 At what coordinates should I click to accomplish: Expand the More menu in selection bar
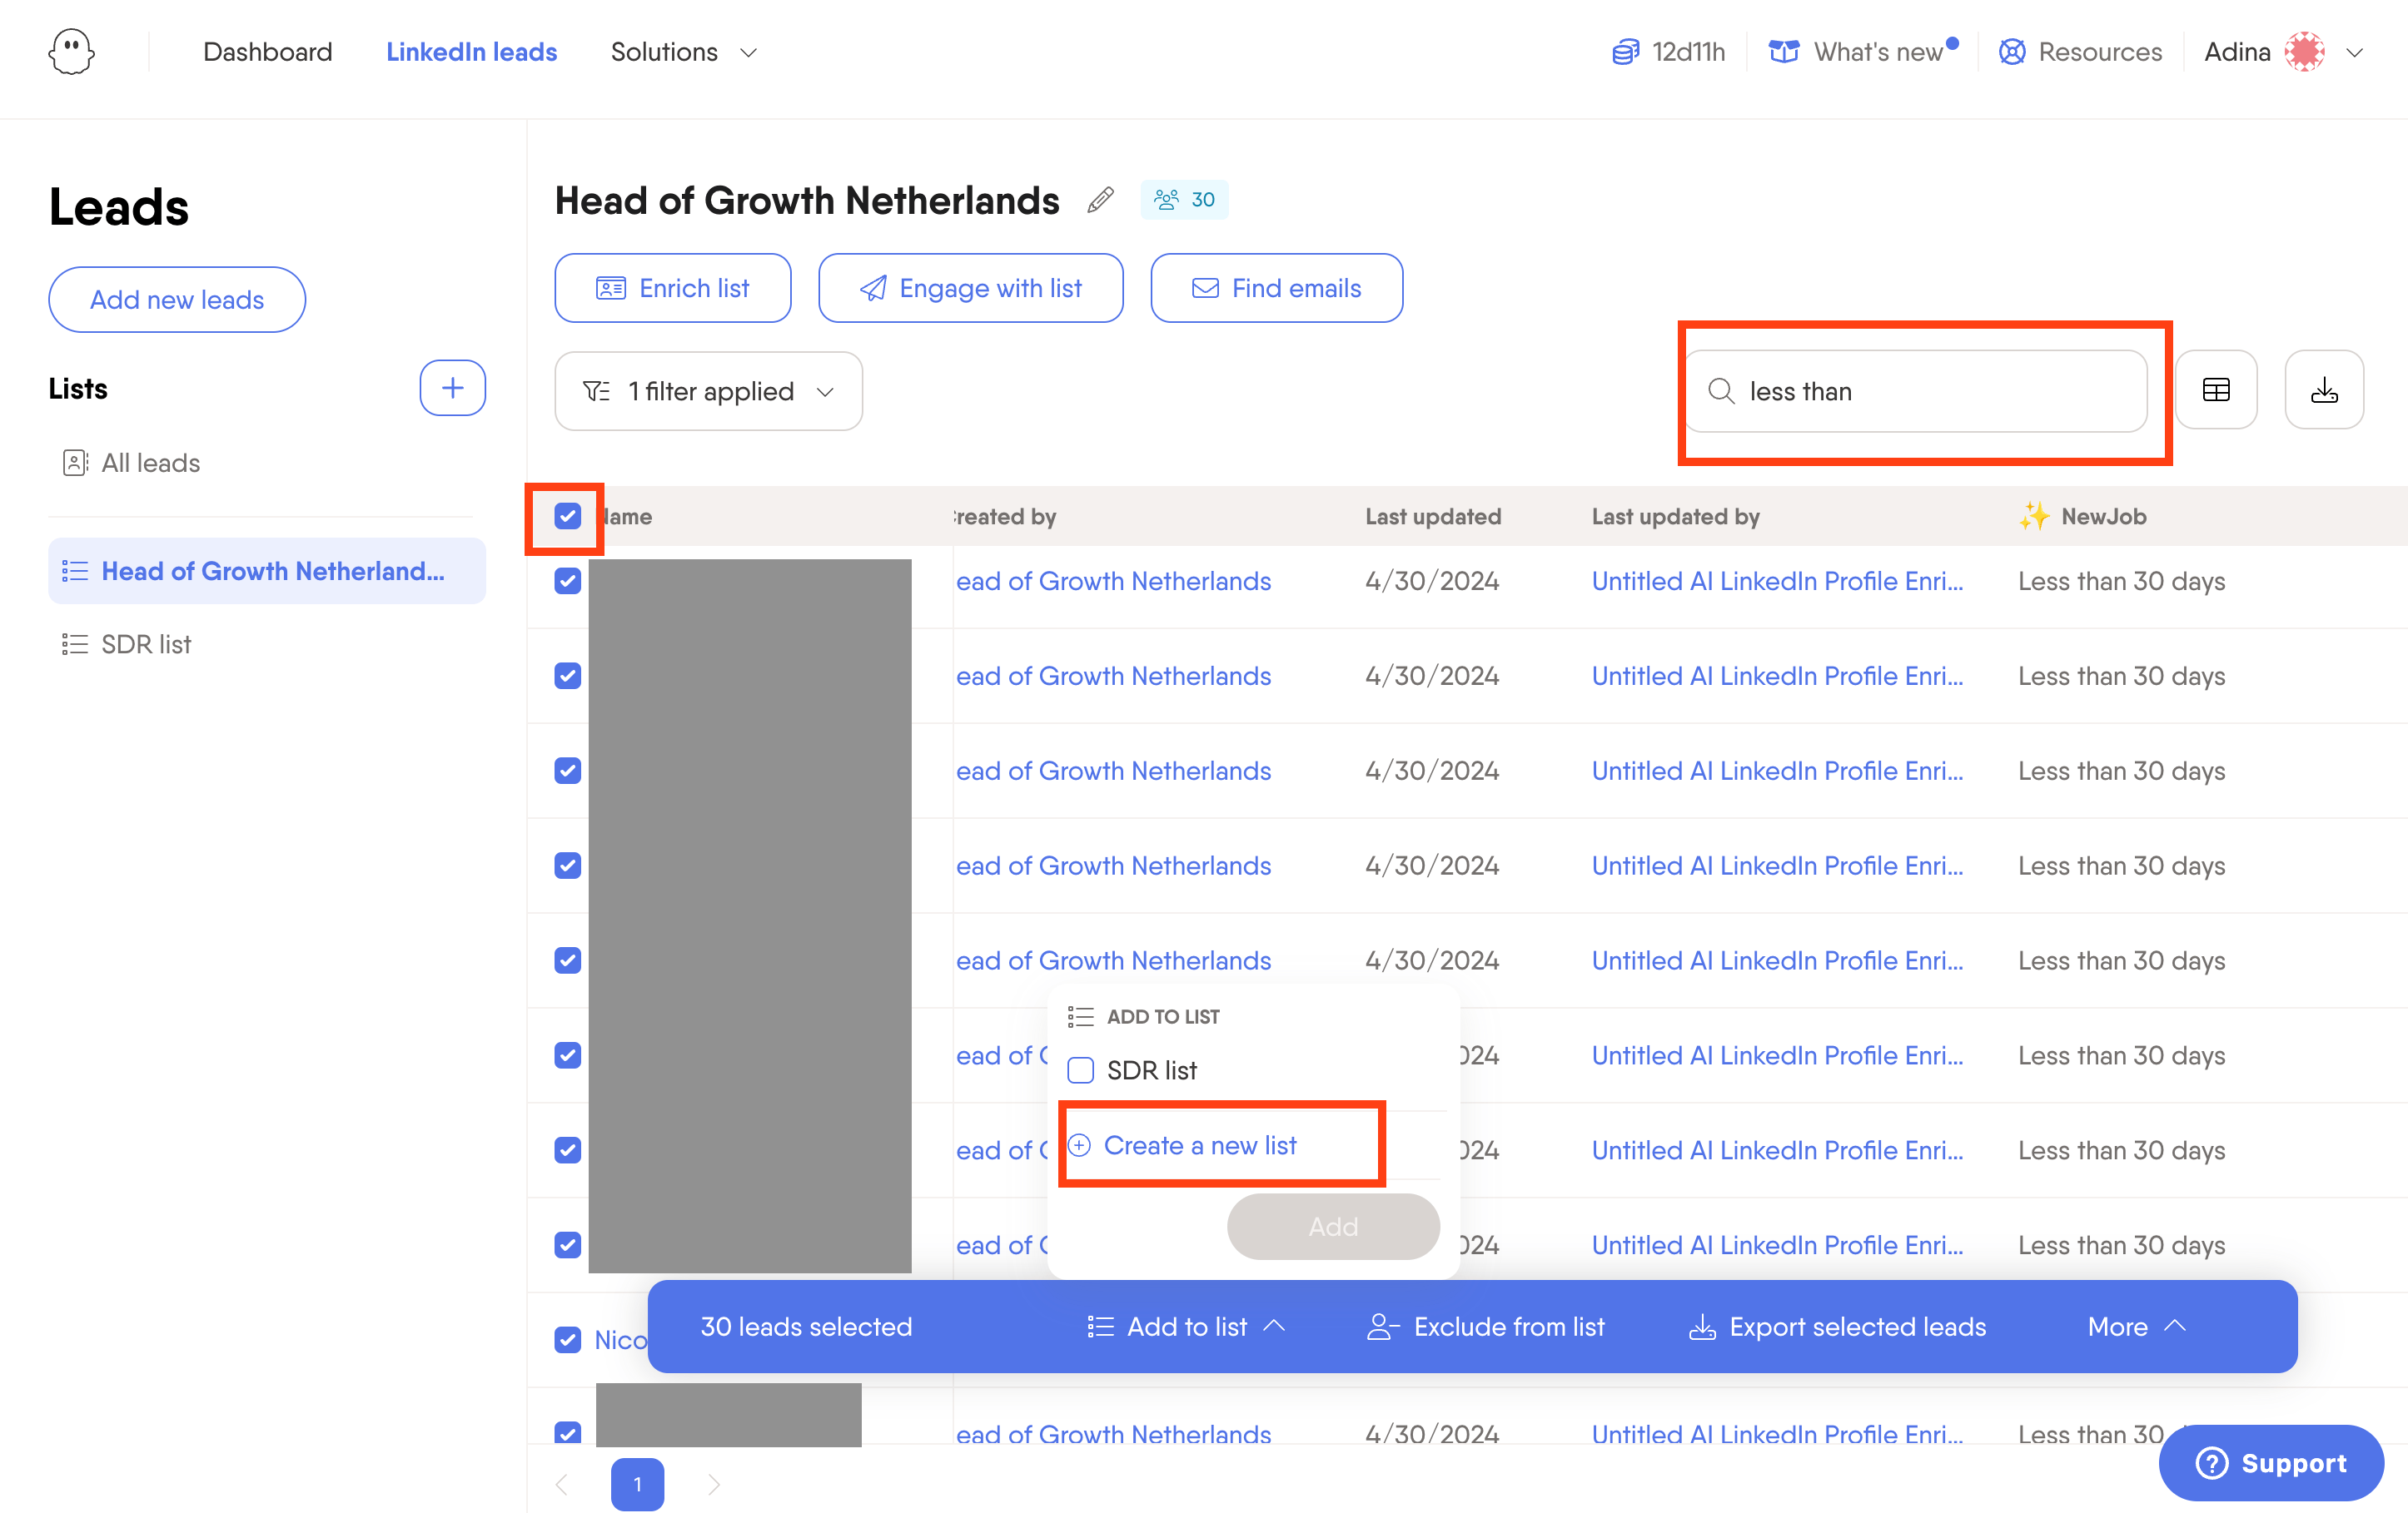(x=2136, y=1326)
